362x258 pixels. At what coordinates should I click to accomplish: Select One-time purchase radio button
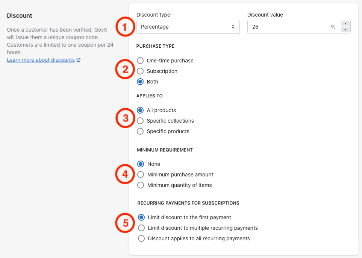point(140,61)
